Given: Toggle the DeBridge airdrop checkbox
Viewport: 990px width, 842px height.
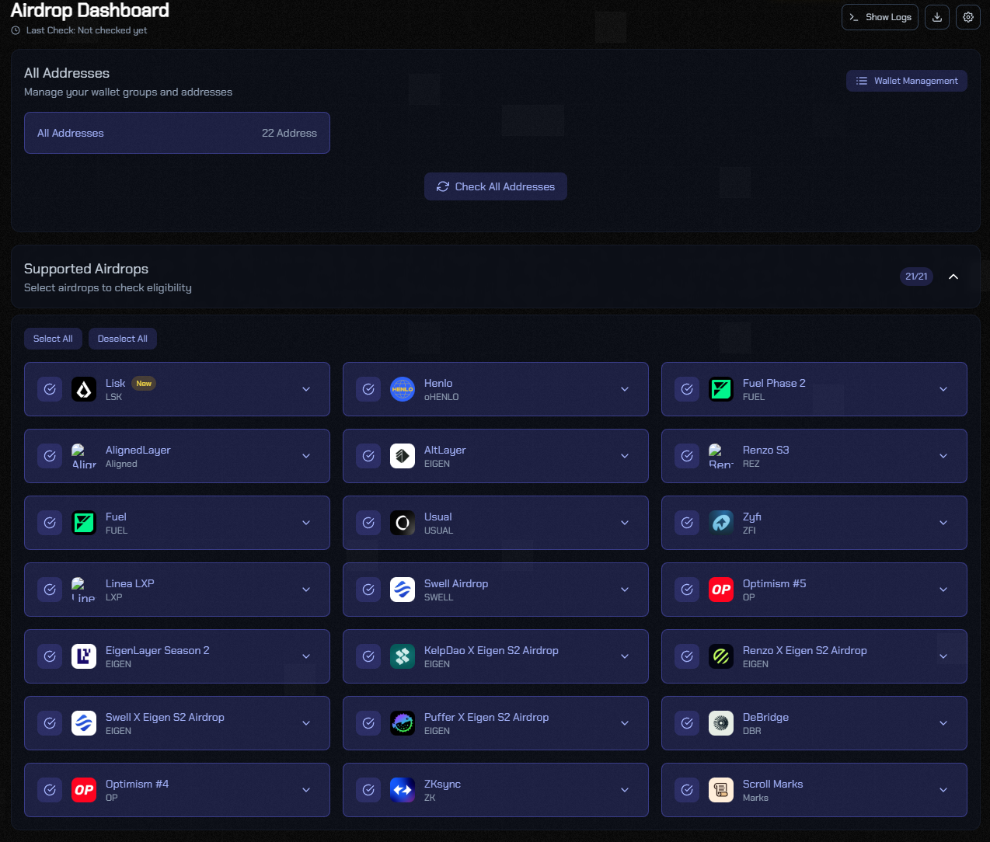Looking at the screenshot, I should (x=687, y=723).
